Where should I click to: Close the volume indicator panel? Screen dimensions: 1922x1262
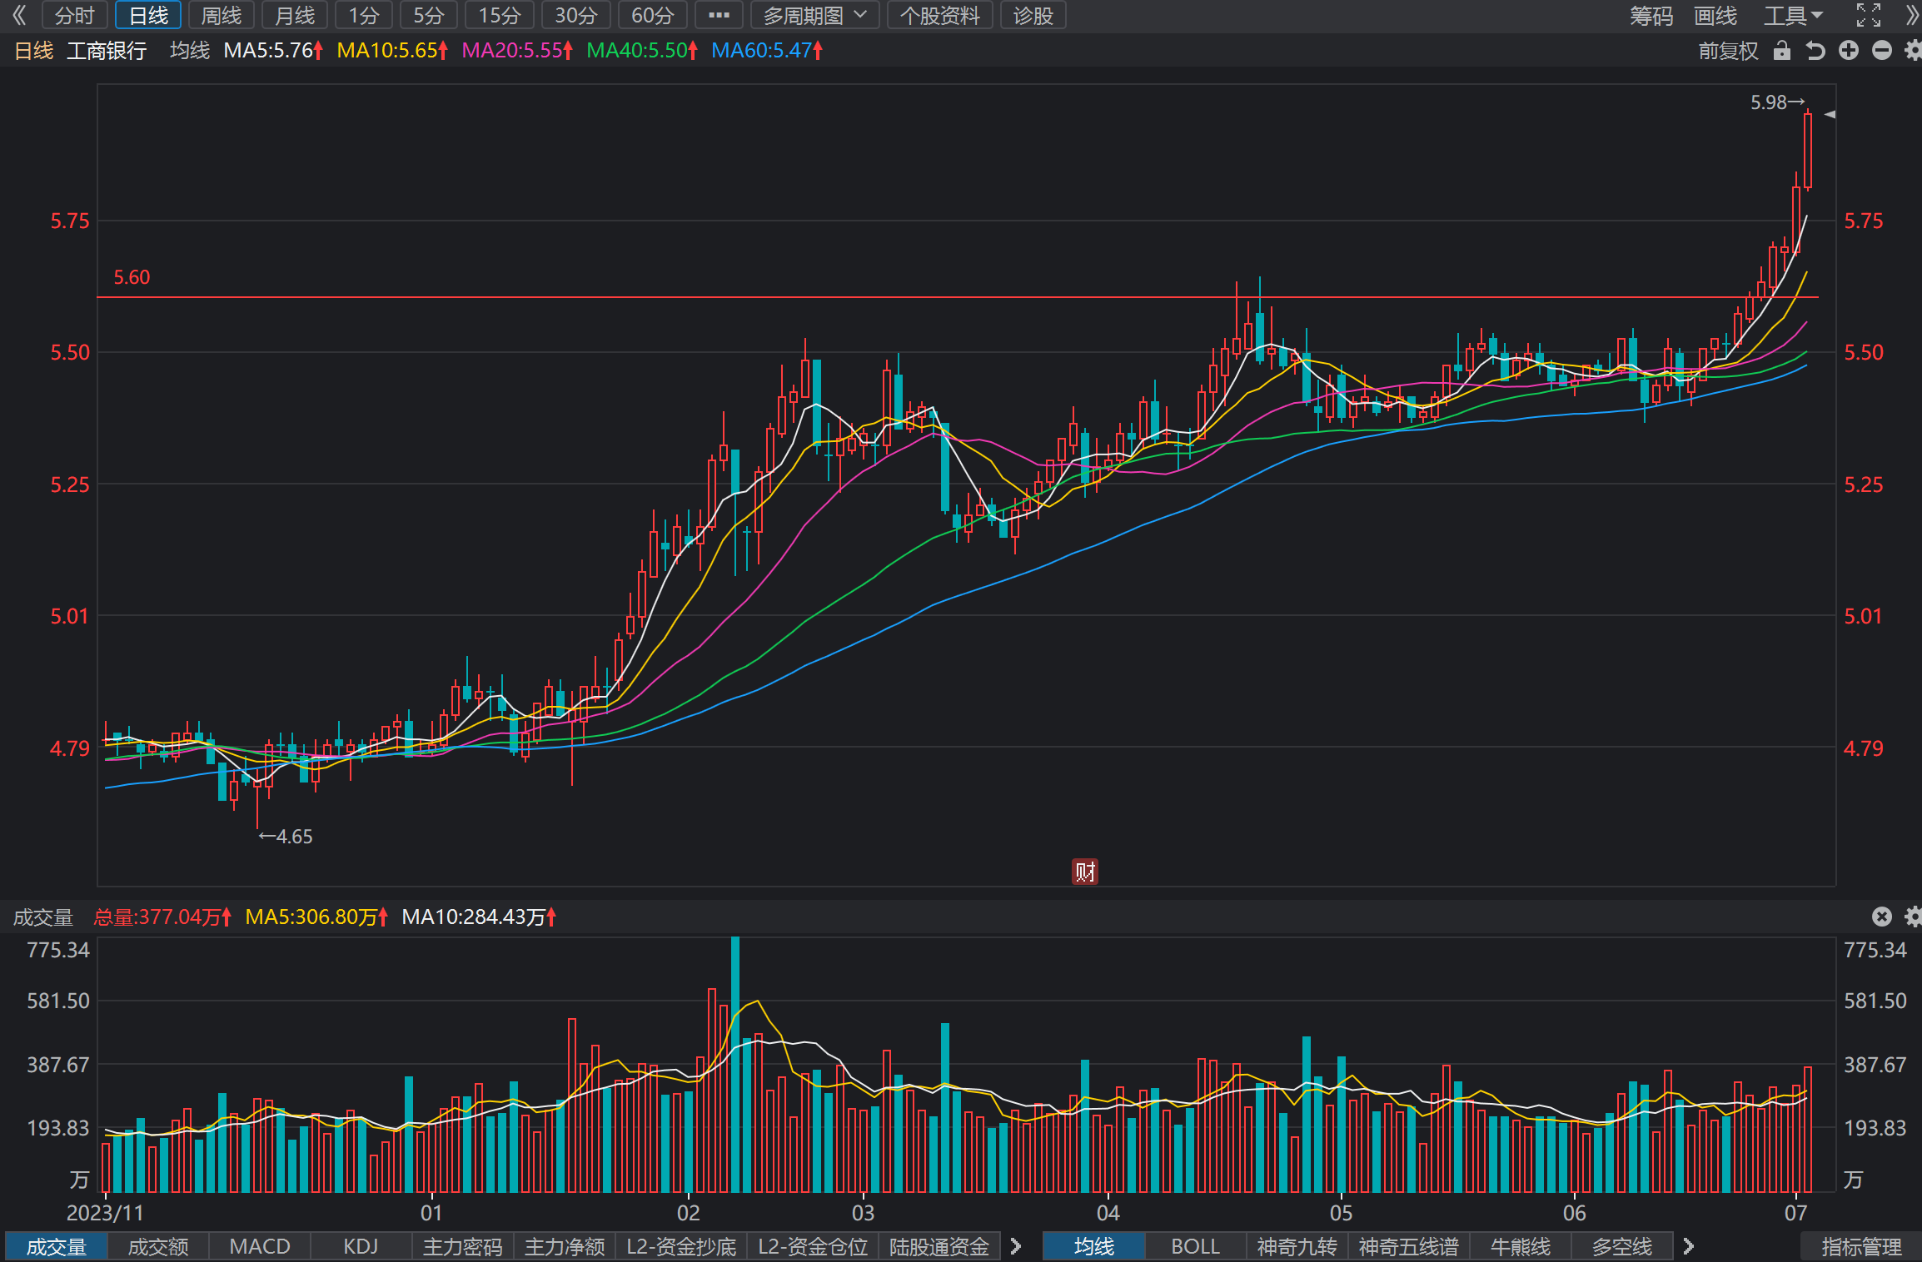[x=1882, y=917]
